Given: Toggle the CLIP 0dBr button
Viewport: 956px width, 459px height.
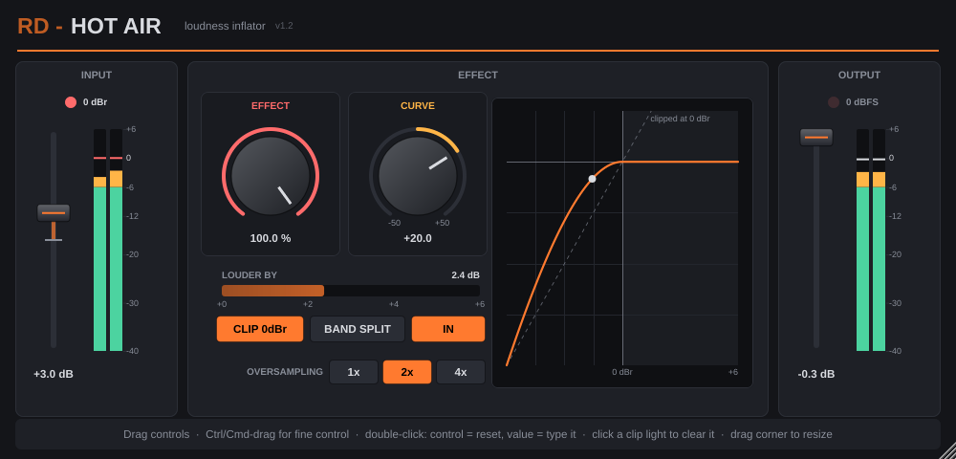Looking at the screenshot, I should tap(260, 329).
